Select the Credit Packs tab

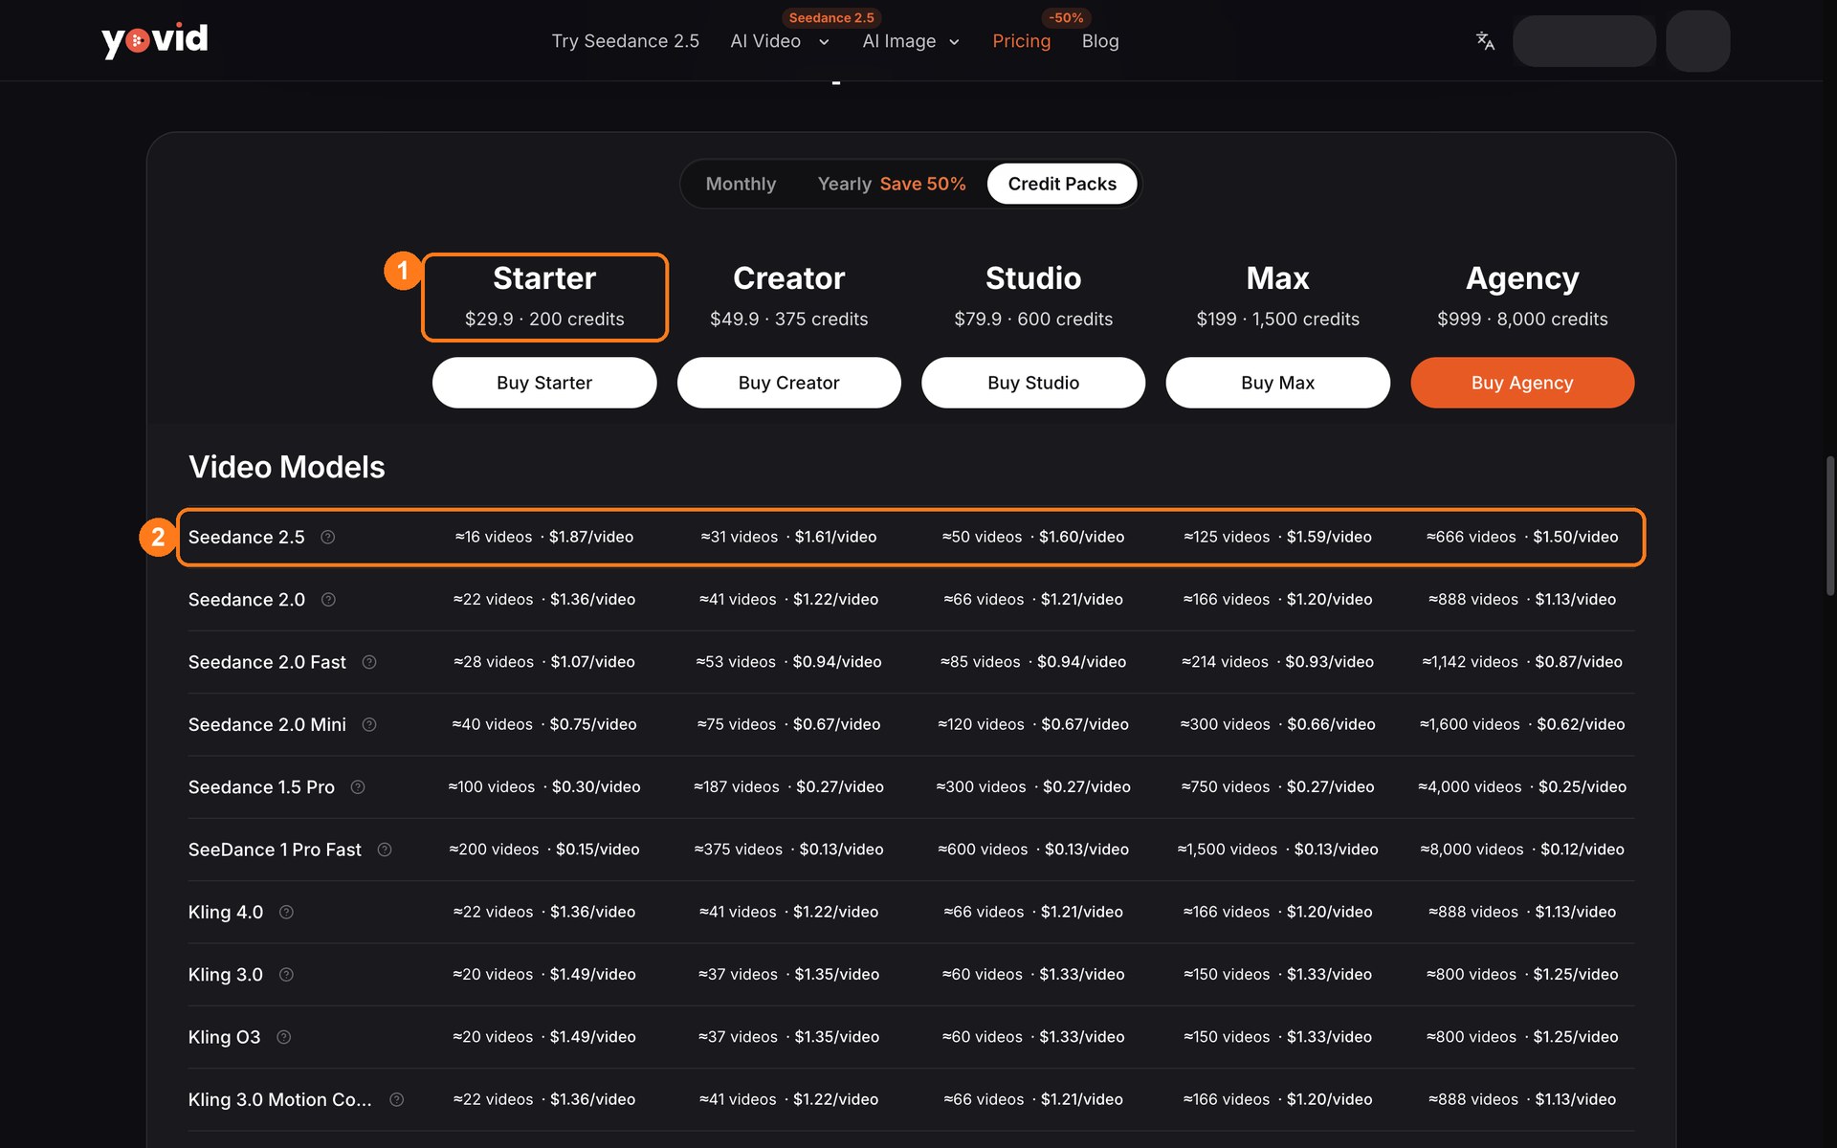(x=1062, y=184)
